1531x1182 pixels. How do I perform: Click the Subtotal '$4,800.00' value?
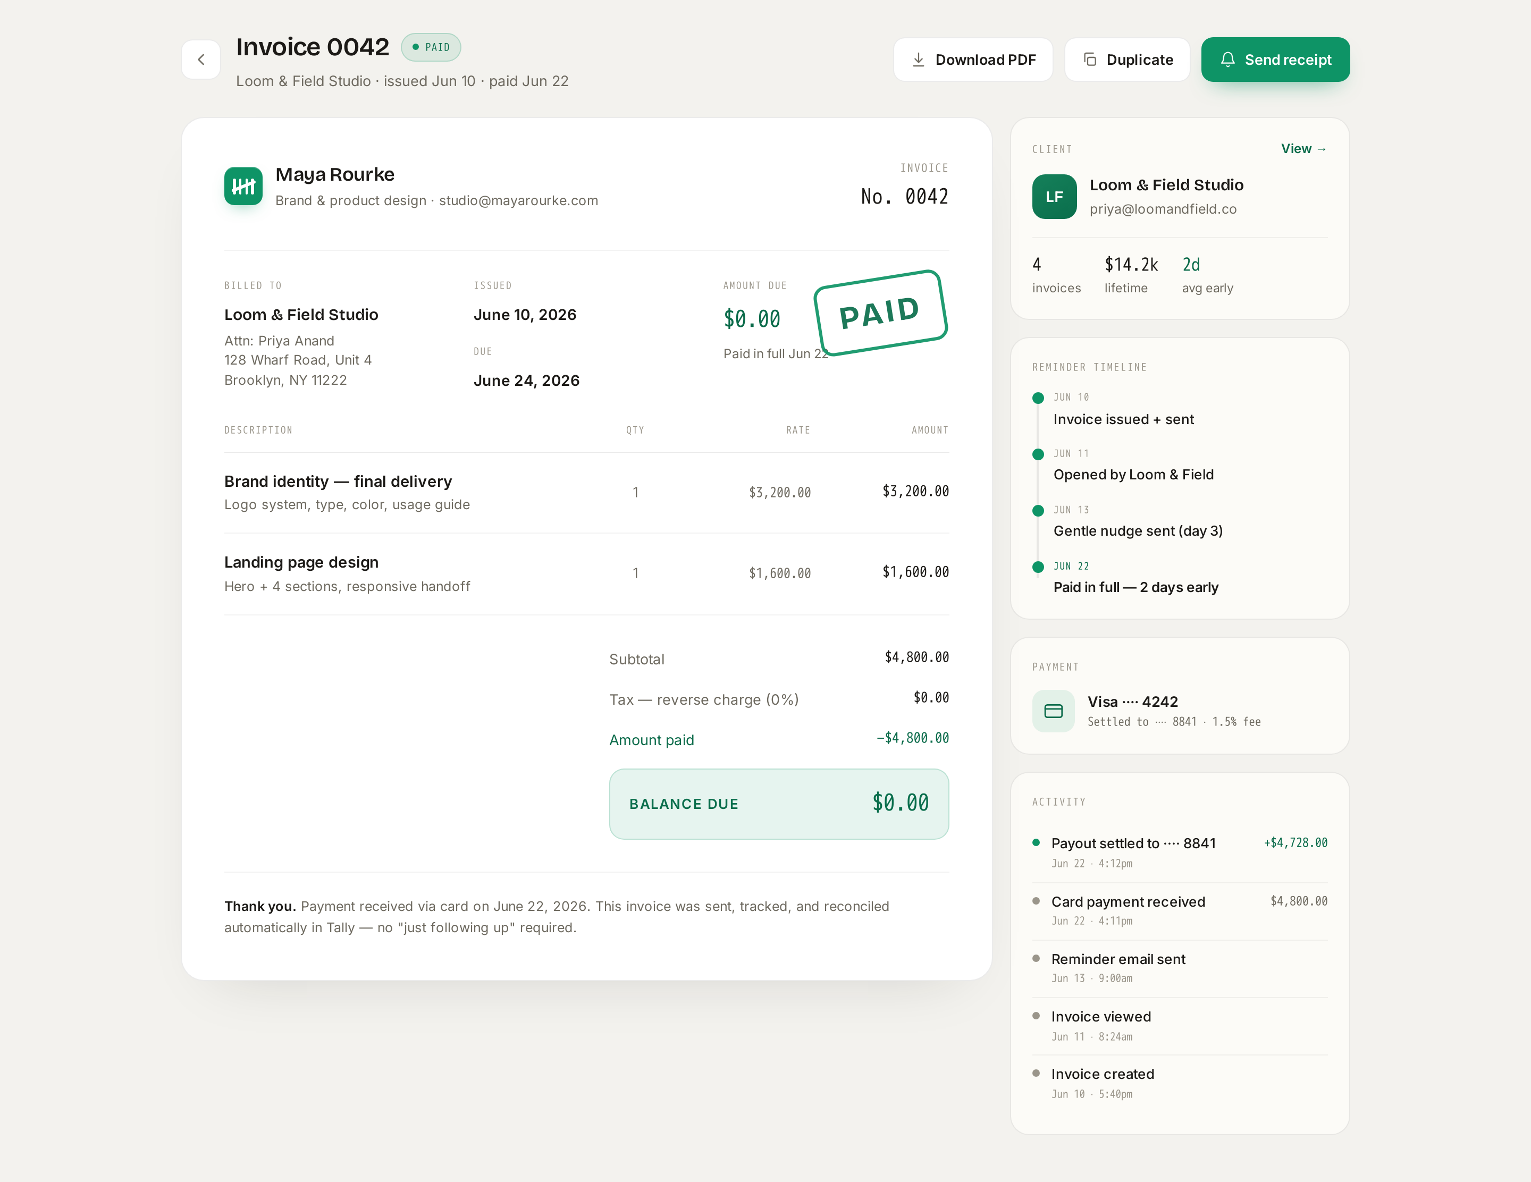917,657
